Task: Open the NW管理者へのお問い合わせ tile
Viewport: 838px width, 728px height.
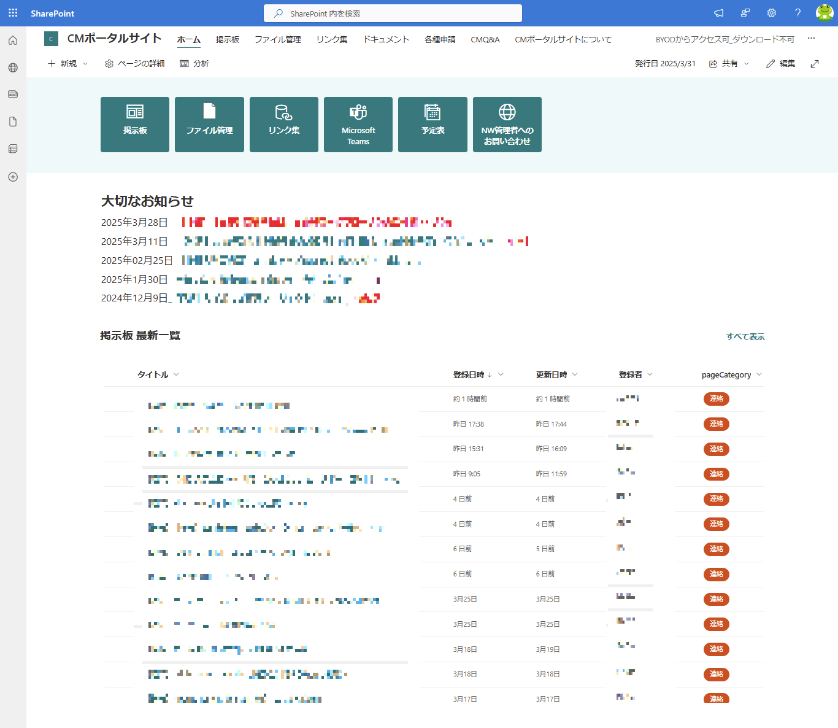Action: tap(507, 125)
